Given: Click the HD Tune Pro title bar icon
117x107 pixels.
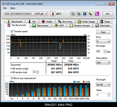Looking at the screenshot, I should tap(4, 4).
